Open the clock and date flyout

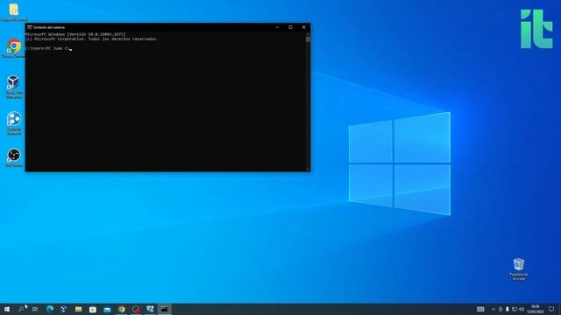(536, 309)
